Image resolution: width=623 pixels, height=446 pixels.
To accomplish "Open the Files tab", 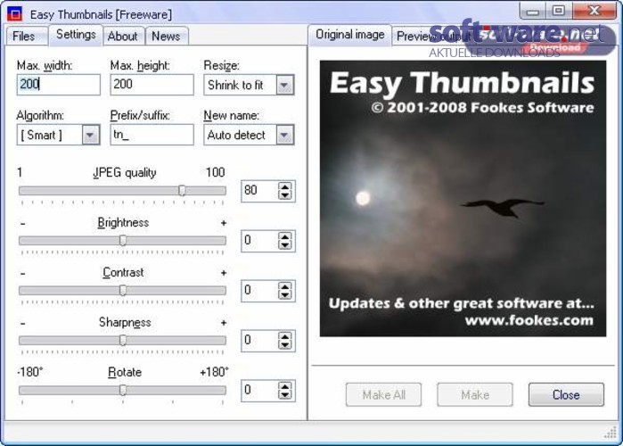I will [x=26, y=37].
